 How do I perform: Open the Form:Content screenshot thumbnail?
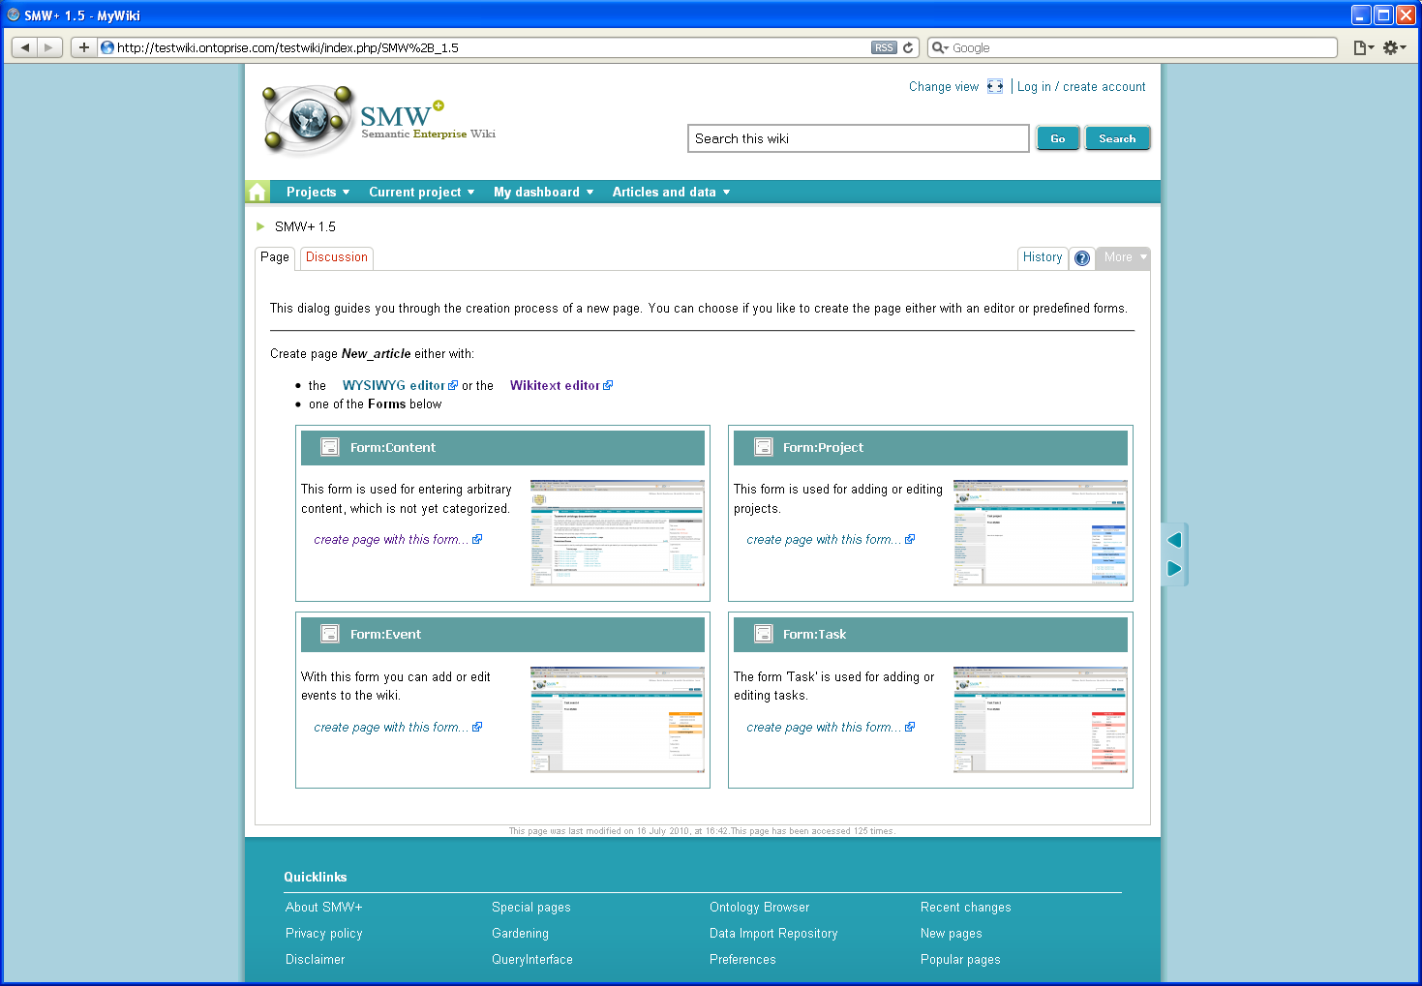pyautogui.click(x=617, y=532)
